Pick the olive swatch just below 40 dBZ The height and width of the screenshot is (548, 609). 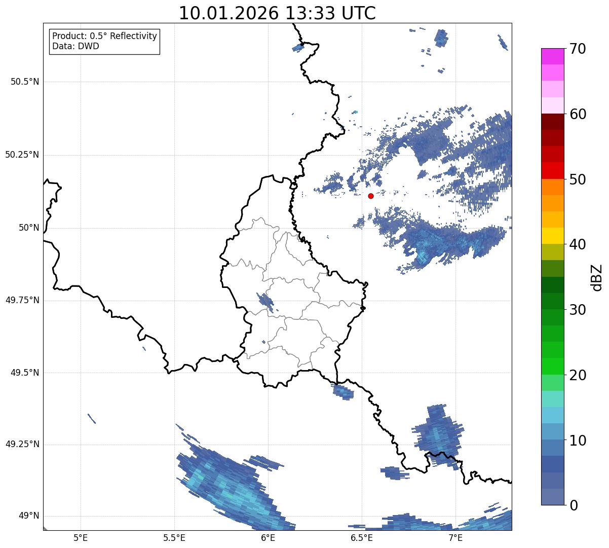pyautogui.click(x=552, y=252)
